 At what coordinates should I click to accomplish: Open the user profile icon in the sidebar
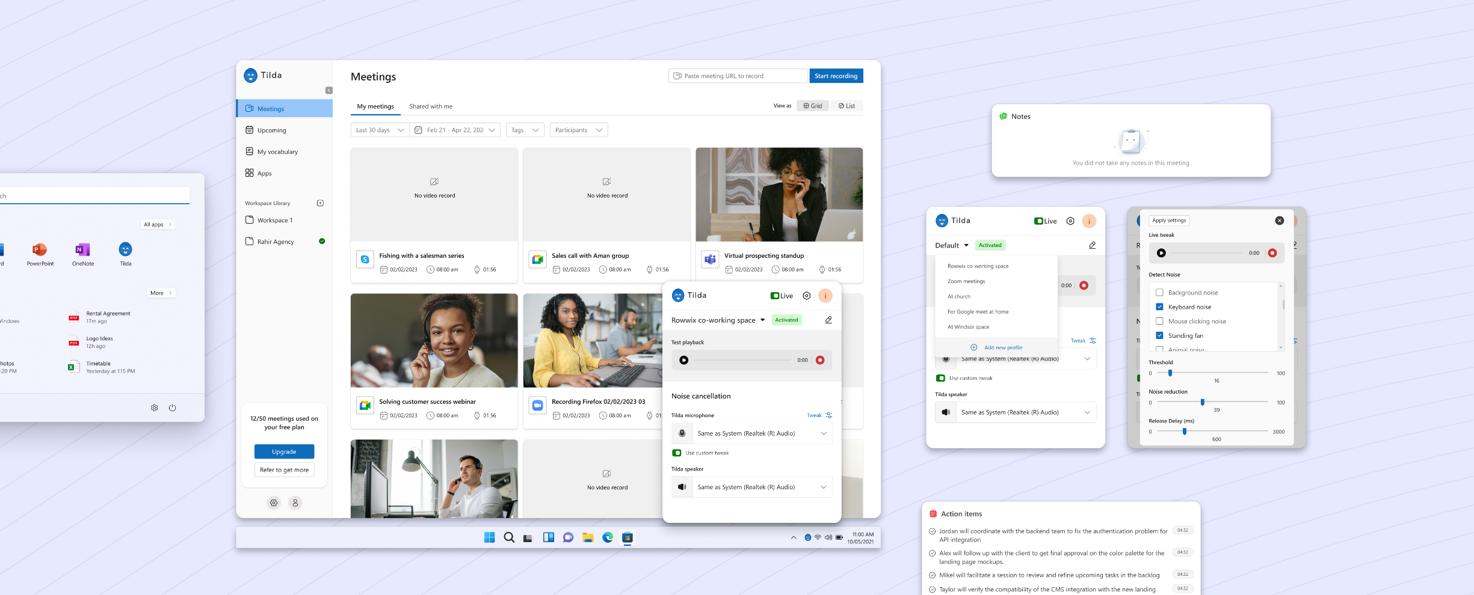295,502
